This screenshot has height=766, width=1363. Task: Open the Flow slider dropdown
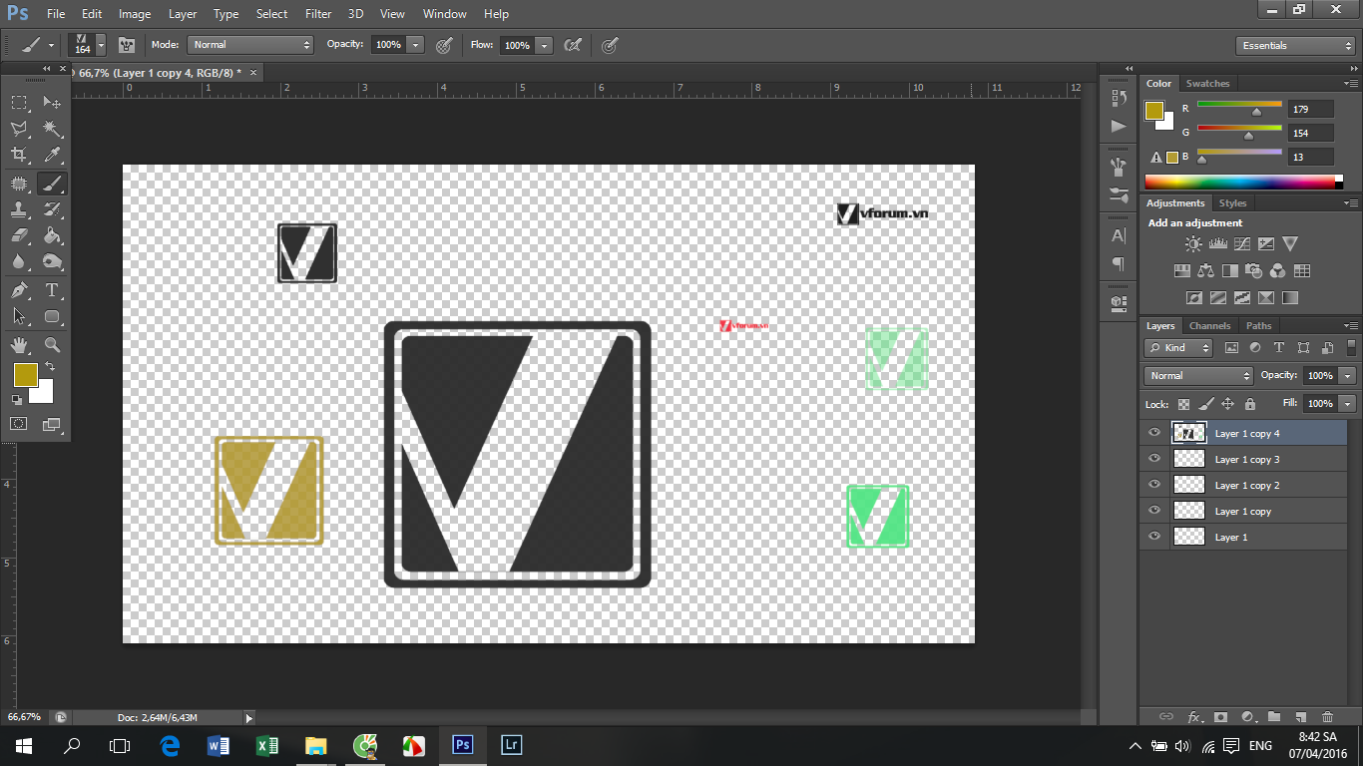[x=544, y=45]
